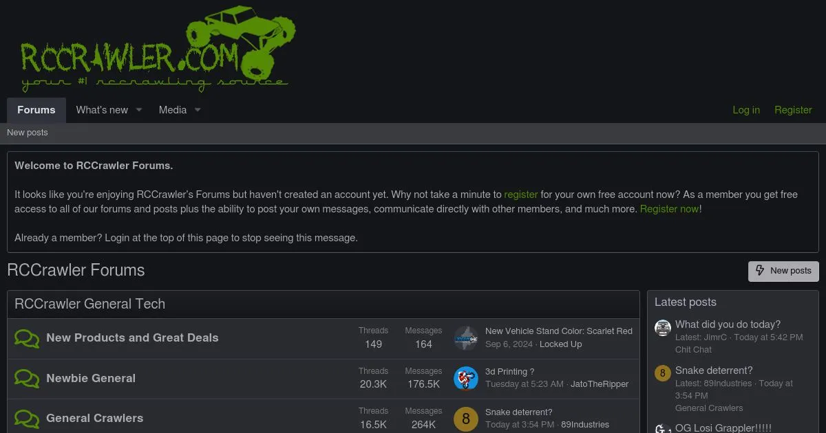The height and width of the screenshot is (433, 826).
Task: Open the New Products and Great Deals forum
Action: tap(132, 337)
